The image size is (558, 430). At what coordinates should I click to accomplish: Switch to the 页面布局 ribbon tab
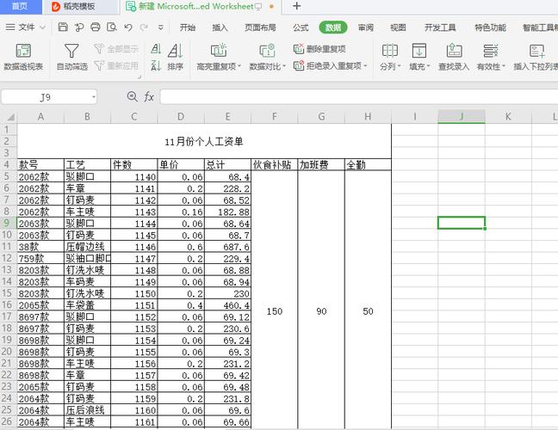[260, 28]
